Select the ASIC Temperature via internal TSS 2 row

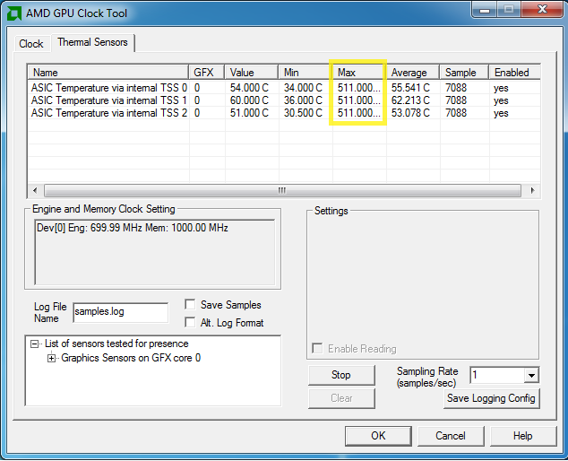(x=284, y=113)
